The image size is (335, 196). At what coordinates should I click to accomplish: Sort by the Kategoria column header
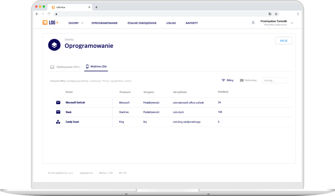pyautogui.click(x=149, y=92)
